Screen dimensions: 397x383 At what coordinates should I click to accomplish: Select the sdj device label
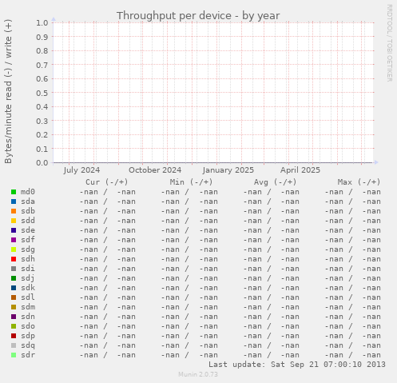coord(28,278)
